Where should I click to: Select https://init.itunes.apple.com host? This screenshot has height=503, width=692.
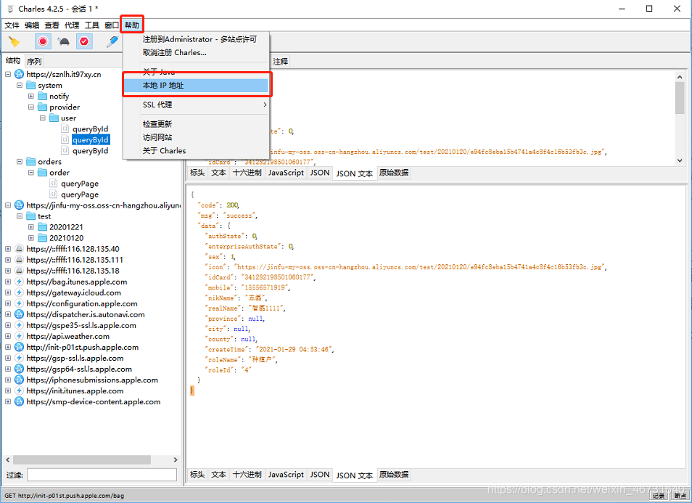click(x=75, y=390)
